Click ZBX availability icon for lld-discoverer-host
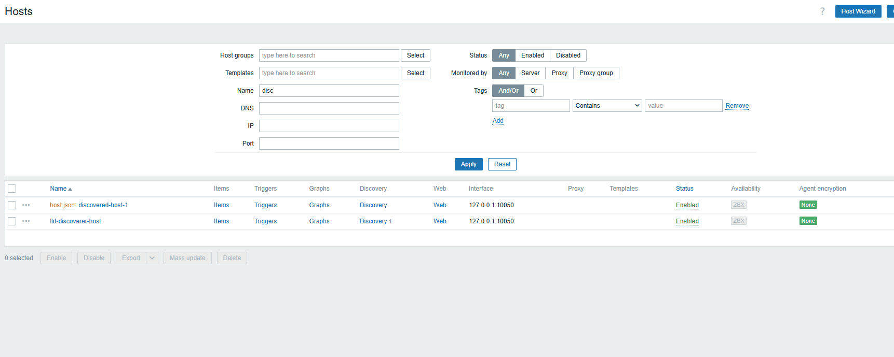The height and width of the screenshot is (357, 894). coord(738,221)
